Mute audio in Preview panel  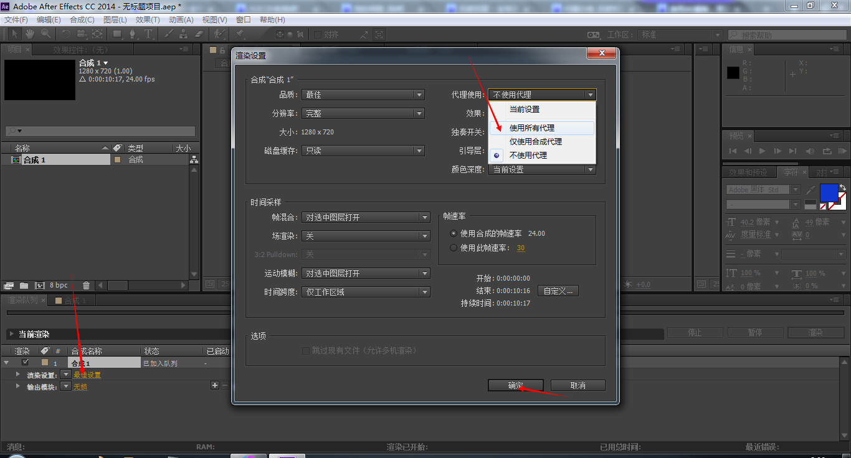click(810, 151)
